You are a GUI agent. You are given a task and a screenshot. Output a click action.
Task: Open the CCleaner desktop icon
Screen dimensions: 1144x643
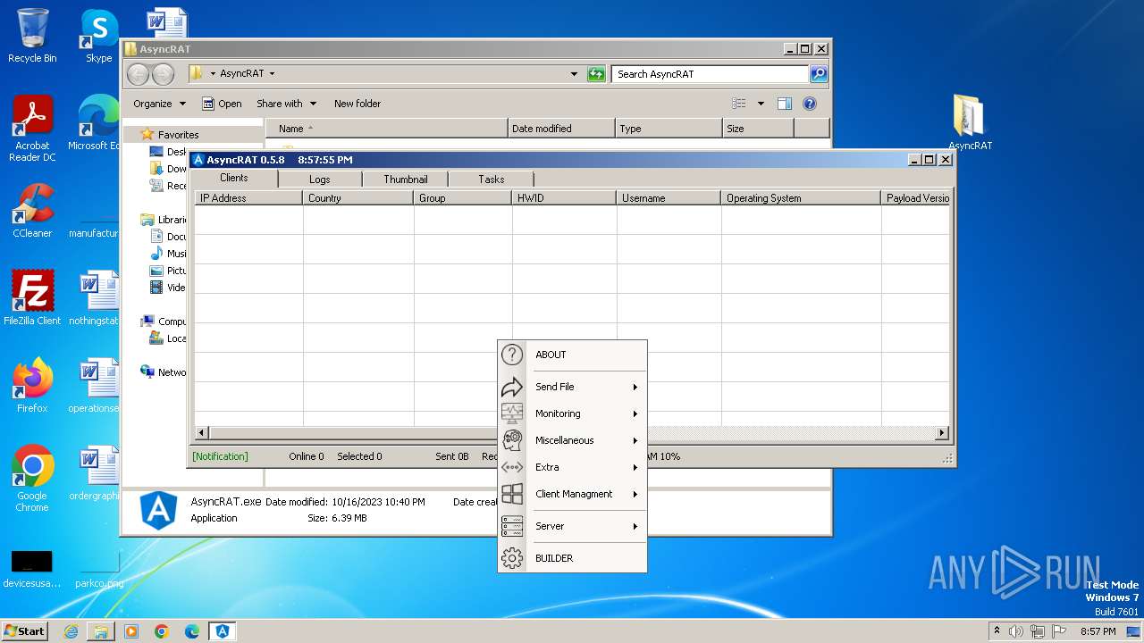[x=32, y=211]
